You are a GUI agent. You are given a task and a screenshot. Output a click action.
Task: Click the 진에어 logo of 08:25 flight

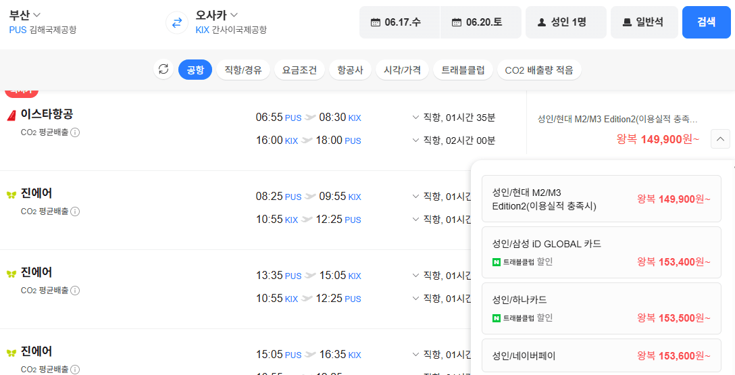click(11, 194)
